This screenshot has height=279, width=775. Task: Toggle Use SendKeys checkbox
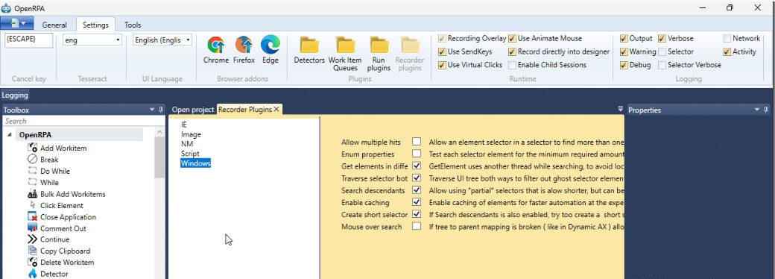[x=442, y=51]
